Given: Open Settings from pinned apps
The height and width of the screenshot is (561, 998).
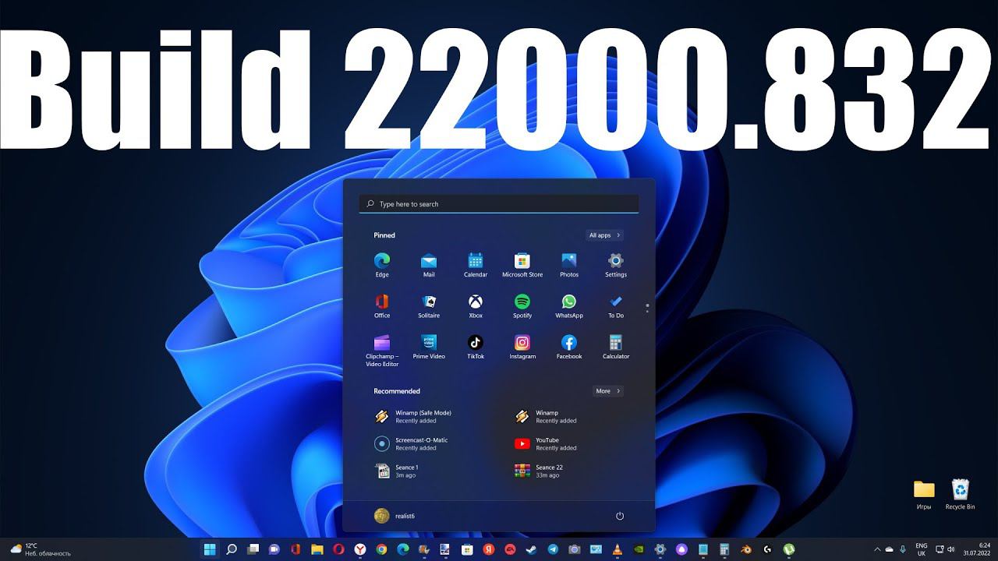Looking at the screenshot, I should pos(616,264).
